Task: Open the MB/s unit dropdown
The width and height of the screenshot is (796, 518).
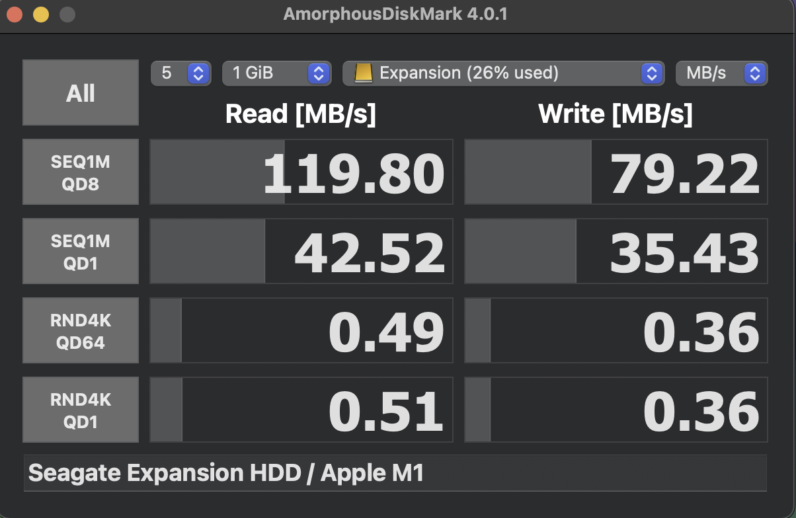Action: 721,73
